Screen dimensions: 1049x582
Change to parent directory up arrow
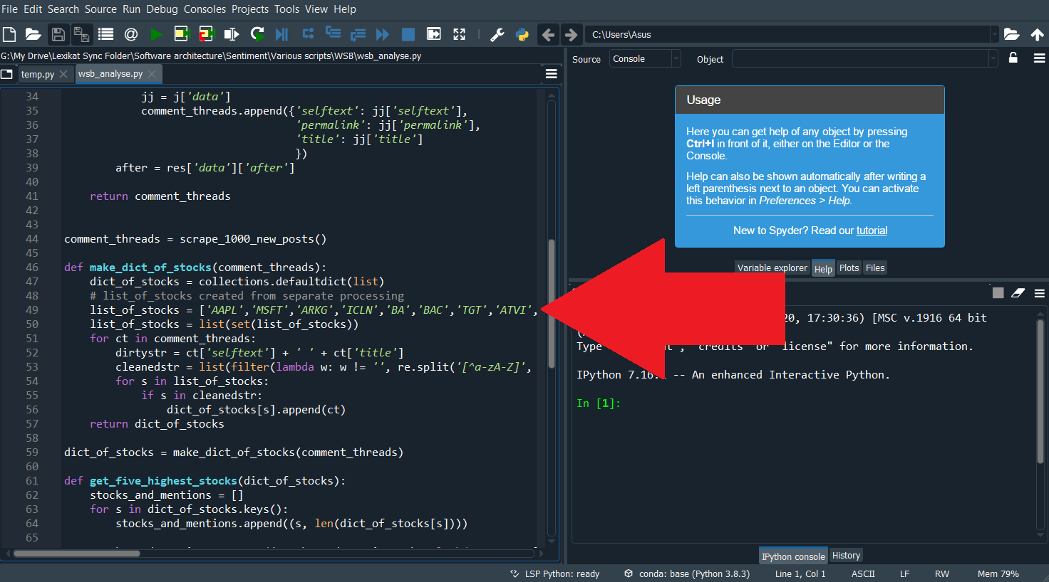(1037, 34)
